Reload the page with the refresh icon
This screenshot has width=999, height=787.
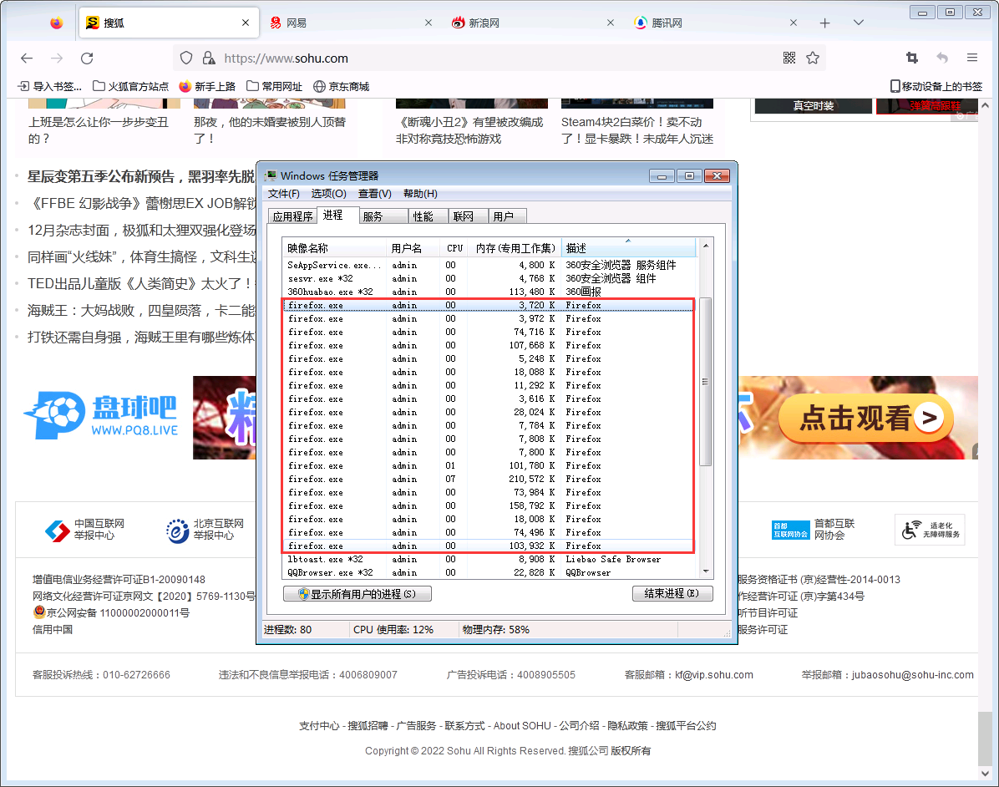click(x=87, y=58)
